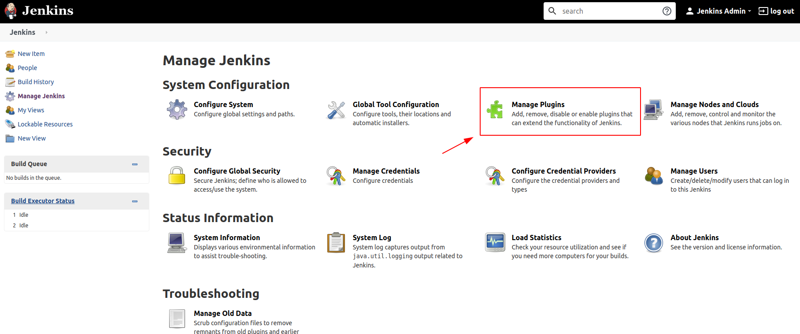This screenshot has width=800, height=334.
Task: Expand the Jenkins breadcrumb arrow menu
Action: [46, 32]
